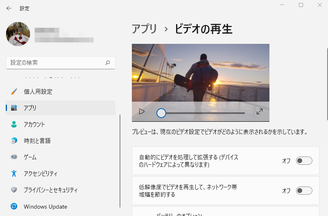Screen dimensions: 328x216
Task: Minimize the Settings window
Action: pos(282,5)
